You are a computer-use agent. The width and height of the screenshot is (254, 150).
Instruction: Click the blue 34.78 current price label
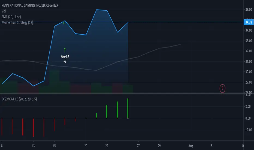(249, 22)
